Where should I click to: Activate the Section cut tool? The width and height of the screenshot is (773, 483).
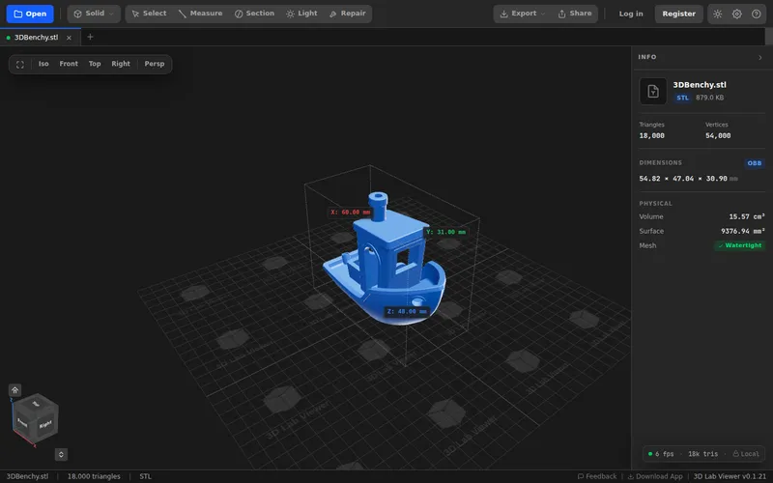point(254,14)
